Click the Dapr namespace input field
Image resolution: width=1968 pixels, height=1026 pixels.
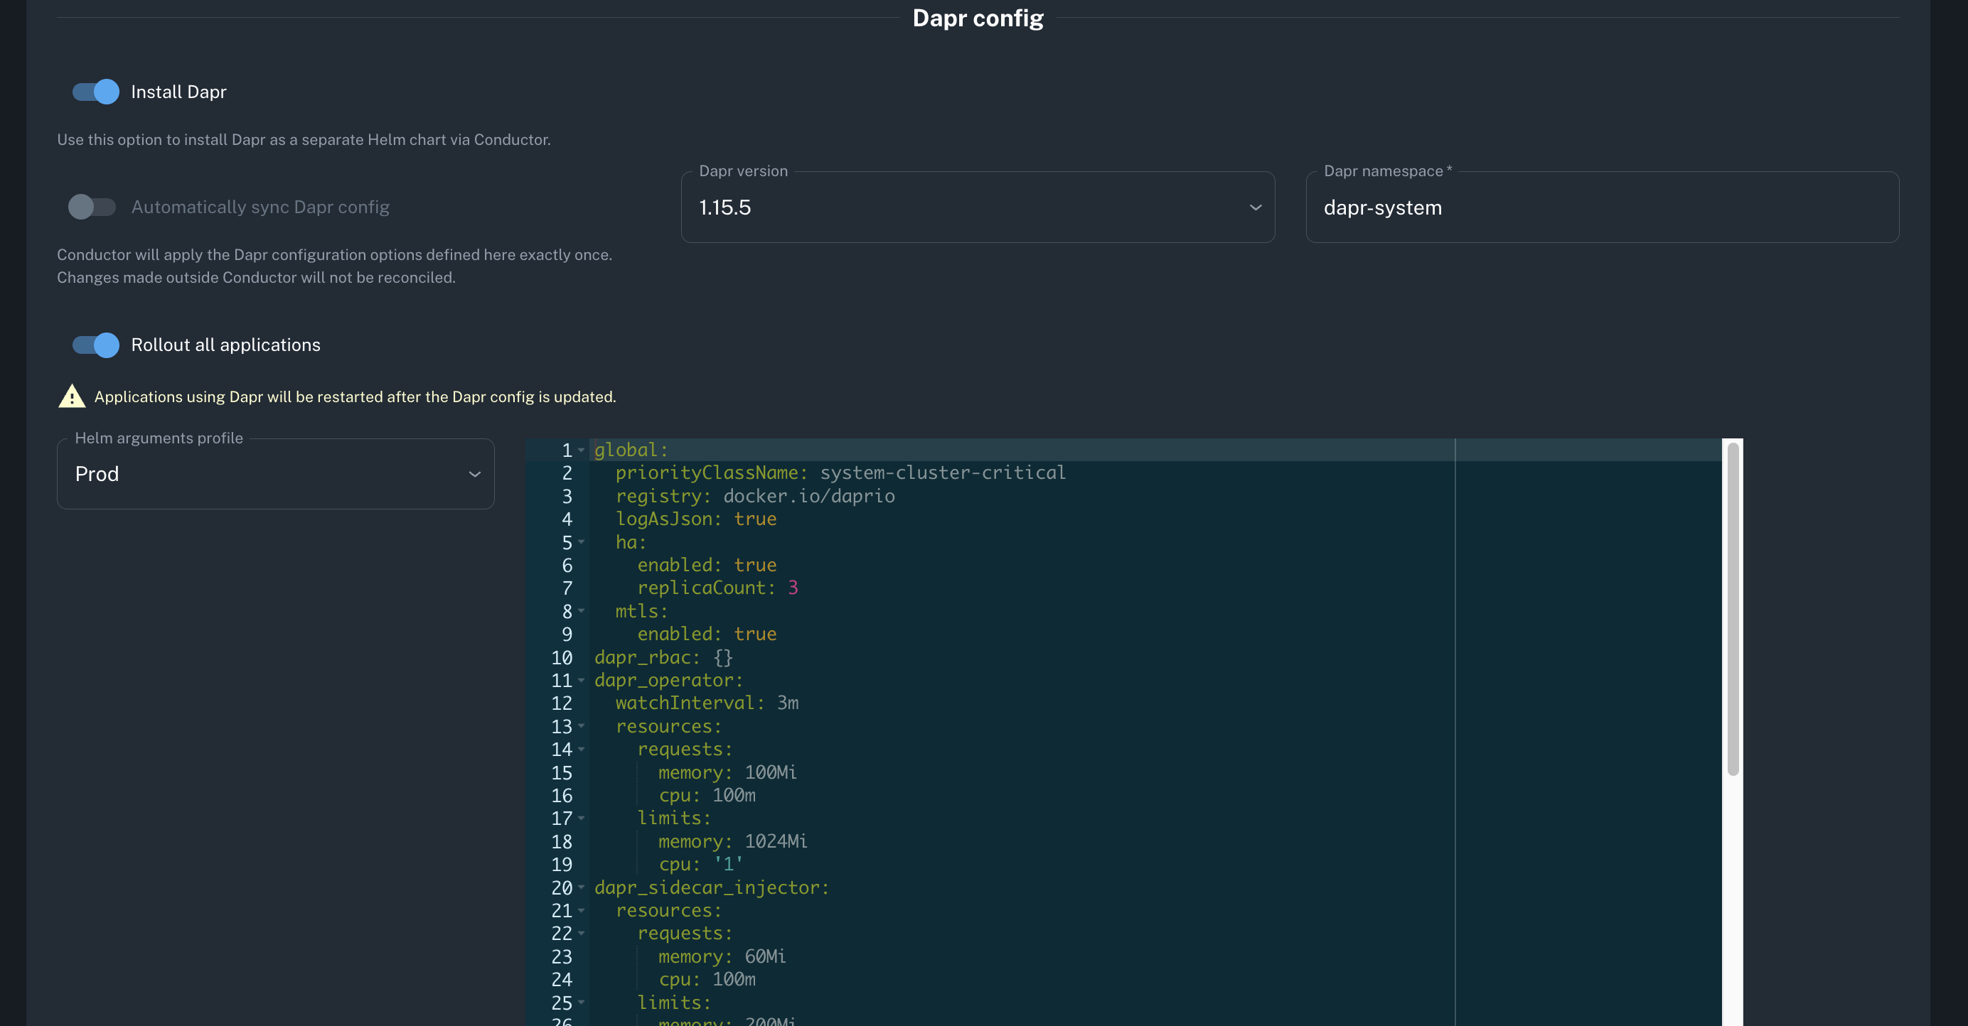1602,207
